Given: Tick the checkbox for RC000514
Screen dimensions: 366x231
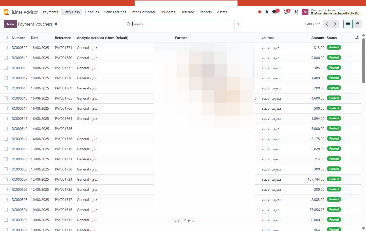Looking at the screenshot, I should [x=6, y=108].
